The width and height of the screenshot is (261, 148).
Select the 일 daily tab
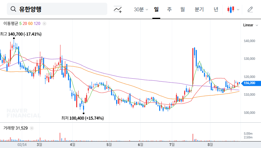pos(156,9)
